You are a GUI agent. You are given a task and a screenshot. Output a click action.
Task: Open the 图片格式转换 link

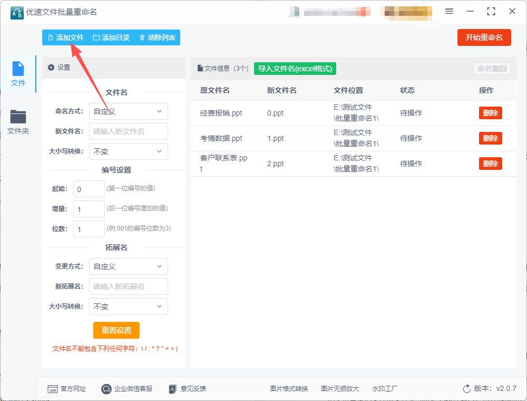[289, 389]
